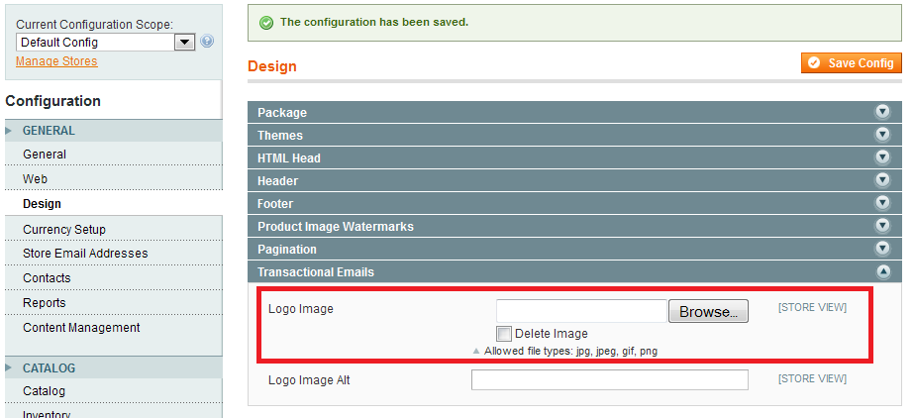
Task: Collapse Transactional Emails with its arrow icon
Action: click(x=882, y=271)
